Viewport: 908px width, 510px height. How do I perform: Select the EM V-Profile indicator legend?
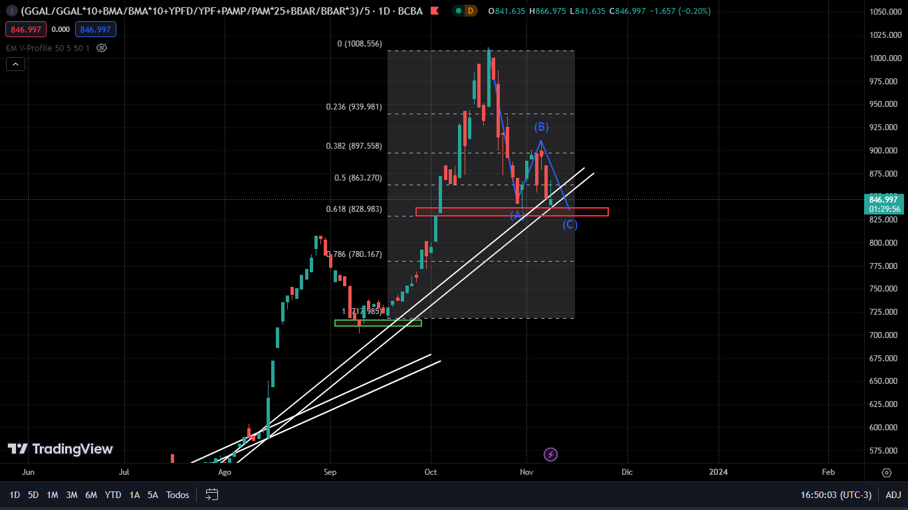coord(48,48)
